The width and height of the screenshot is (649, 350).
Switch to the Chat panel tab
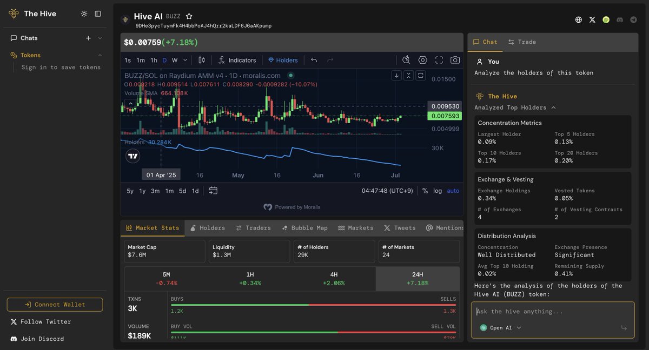click(485, 42)
